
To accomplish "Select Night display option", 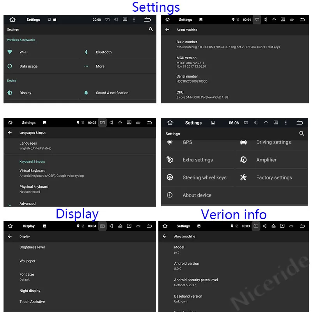I will point(80,291).
